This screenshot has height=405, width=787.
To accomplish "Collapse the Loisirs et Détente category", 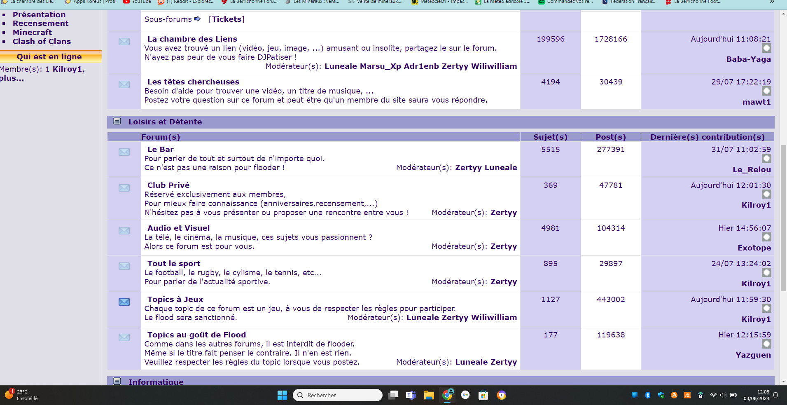I will pos(117,121).
